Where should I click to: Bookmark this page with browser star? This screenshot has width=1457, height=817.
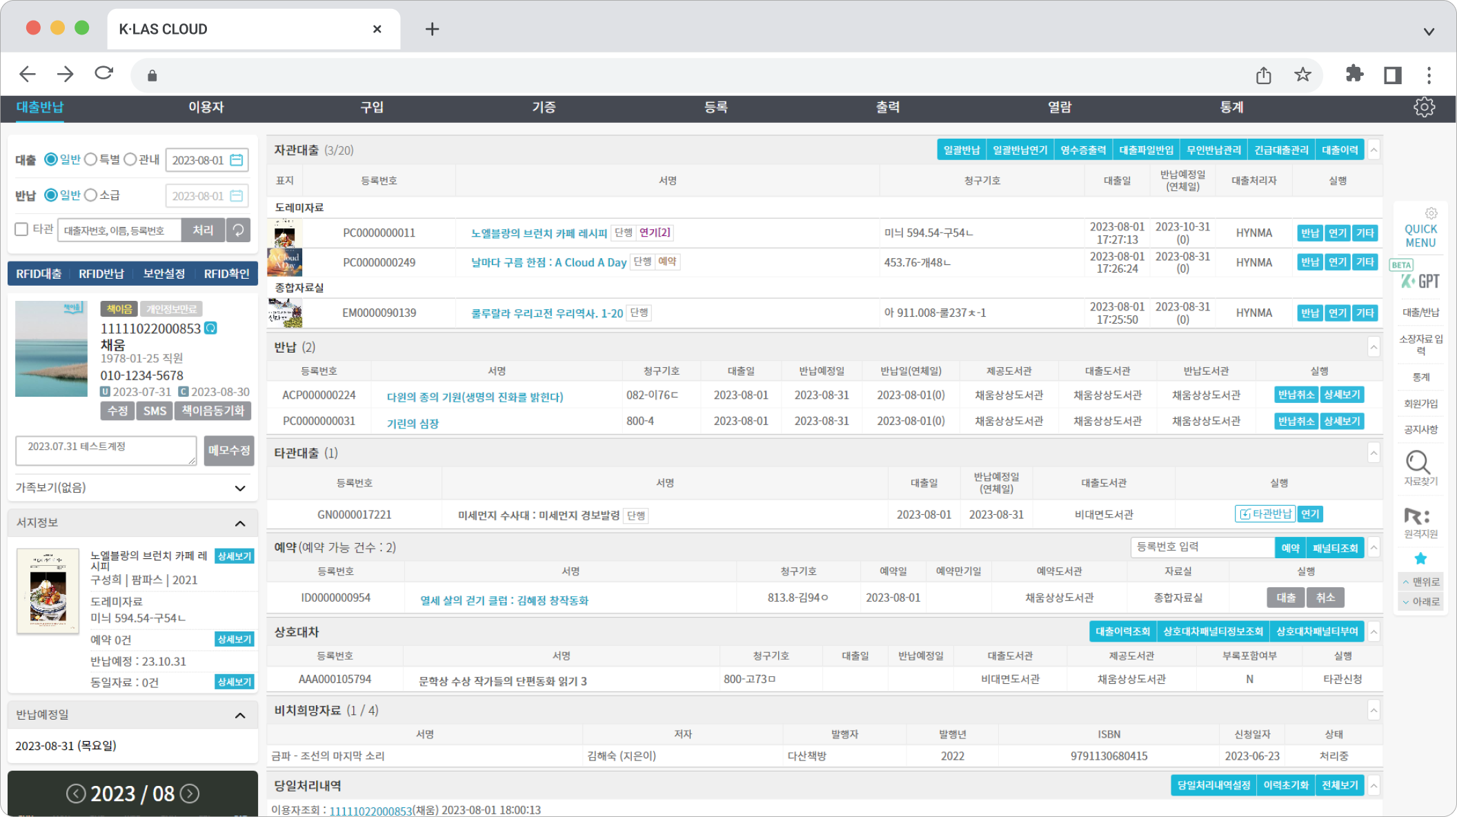click(1302, 75)
